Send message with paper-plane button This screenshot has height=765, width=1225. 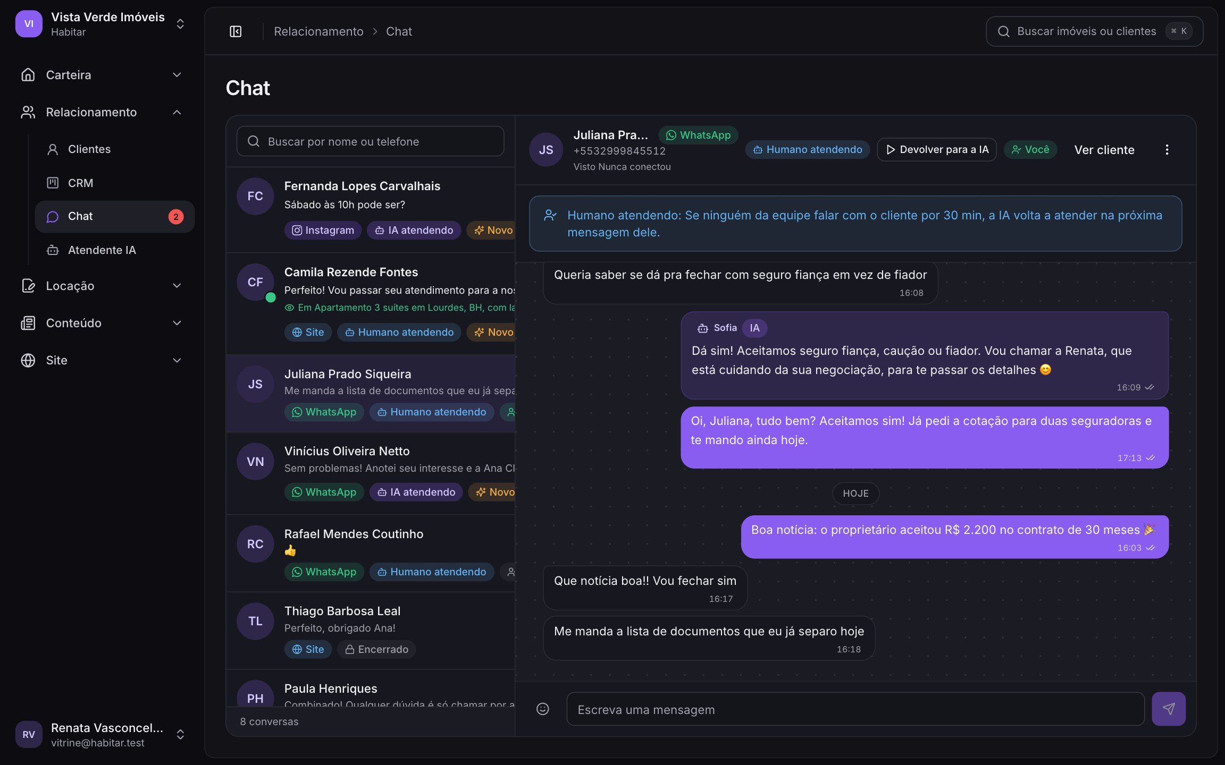(x=1168, y=709)
